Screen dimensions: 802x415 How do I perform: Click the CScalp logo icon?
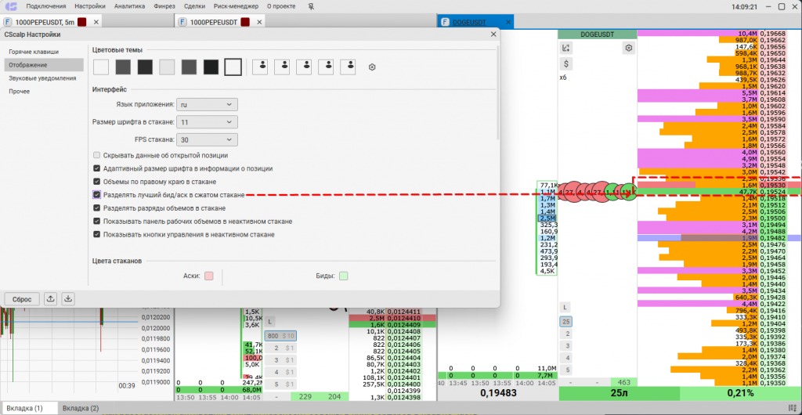10,6
